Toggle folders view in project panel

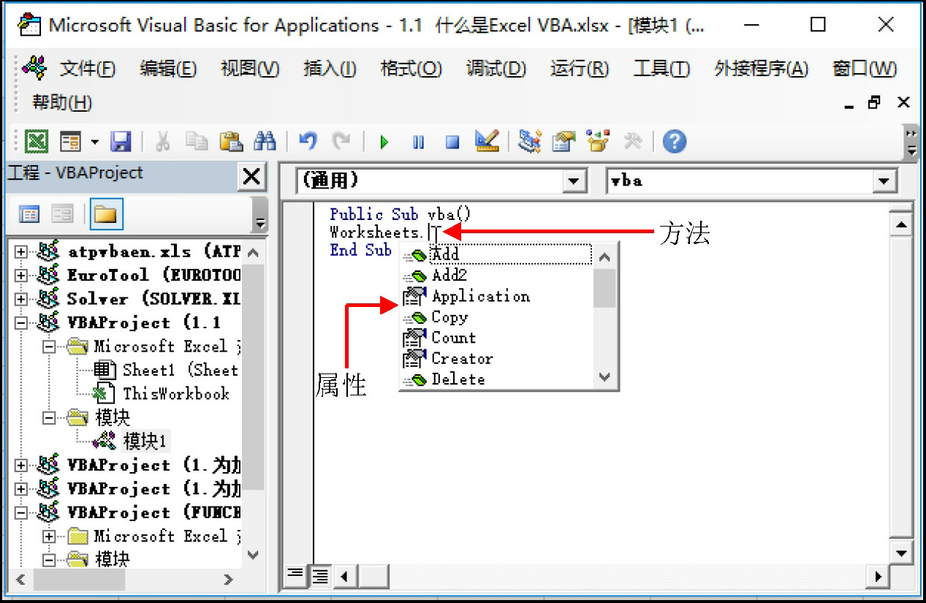tap(106, 214)
